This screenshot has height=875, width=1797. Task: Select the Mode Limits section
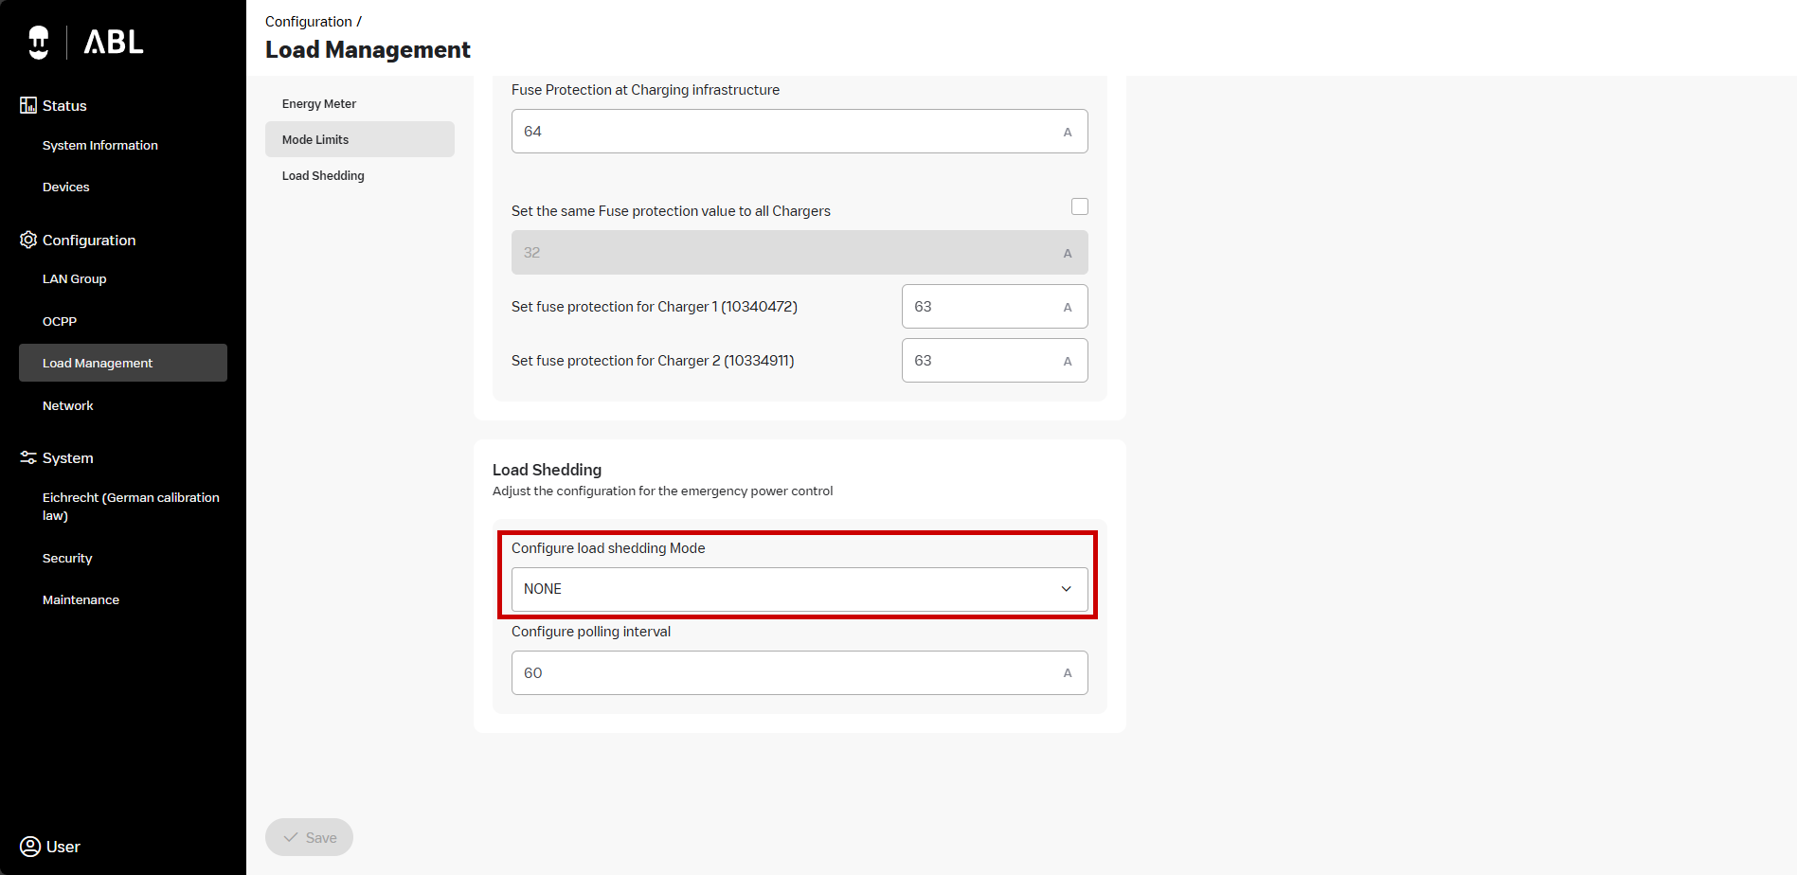pyautogui.click(x=315, y=139)
